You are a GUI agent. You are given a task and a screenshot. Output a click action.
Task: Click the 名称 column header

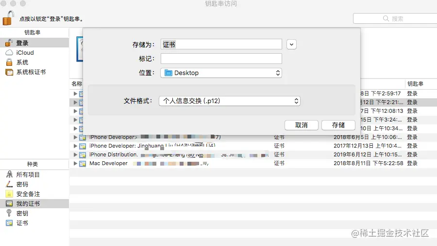click(x=77, y=84)
